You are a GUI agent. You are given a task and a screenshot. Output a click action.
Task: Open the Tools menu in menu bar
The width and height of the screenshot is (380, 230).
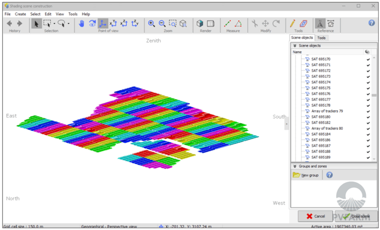tap(73, 14)
